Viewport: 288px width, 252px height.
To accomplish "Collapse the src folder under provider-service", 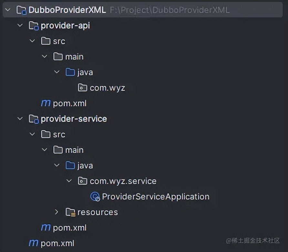I will [32, 134].
